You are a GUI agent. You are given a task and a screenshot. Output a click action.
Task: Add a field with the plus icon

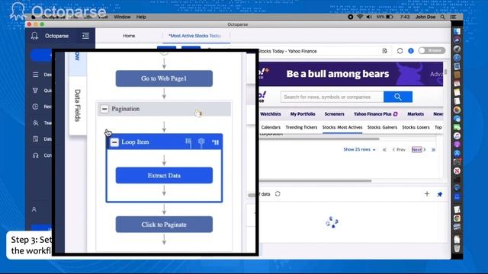pos(427,194)
